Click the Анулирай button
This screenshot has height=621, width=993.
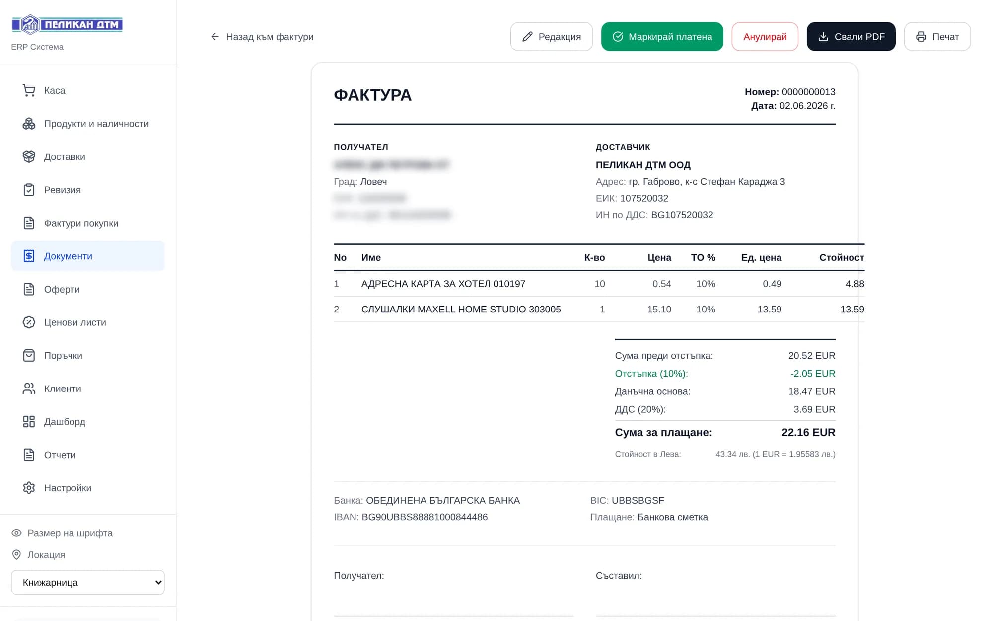[x=765, y=37]
